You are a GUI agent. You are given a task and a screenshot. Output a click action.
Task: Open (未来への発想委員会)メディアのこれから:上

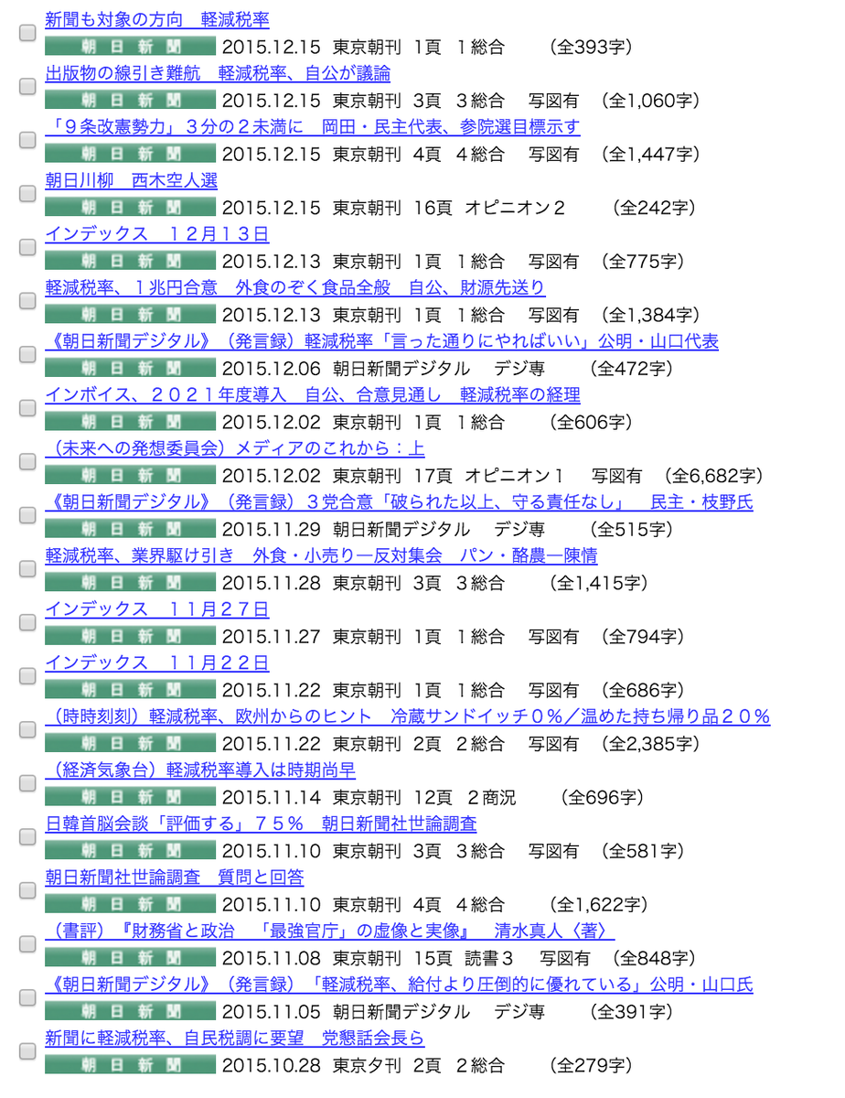(235, 448)
